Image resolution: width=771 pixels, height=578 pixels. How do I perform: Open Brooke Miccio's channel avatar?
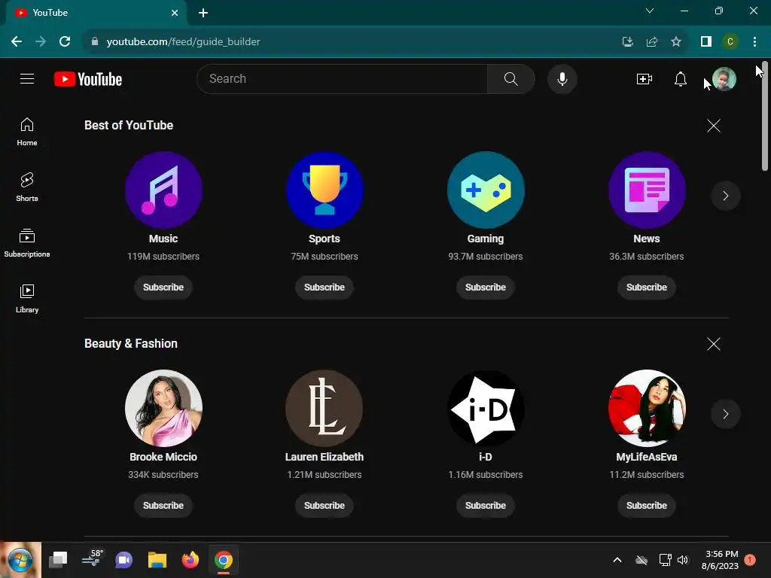[x=163, y=409]
